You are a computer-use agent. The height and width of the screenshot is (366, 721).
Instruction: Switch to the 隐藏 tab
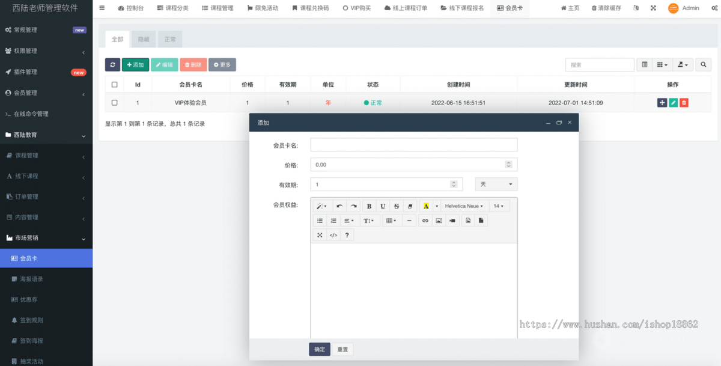(143, 38)
